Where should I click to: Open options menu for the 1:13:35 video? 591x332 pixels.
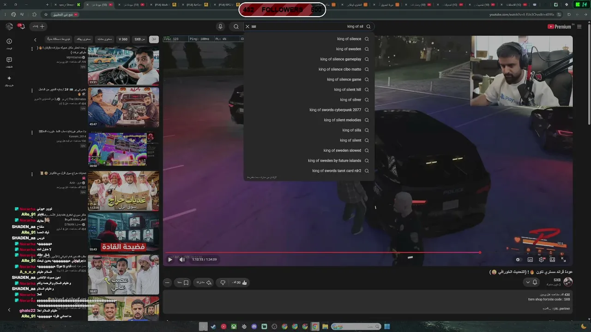tap(32, 174)
